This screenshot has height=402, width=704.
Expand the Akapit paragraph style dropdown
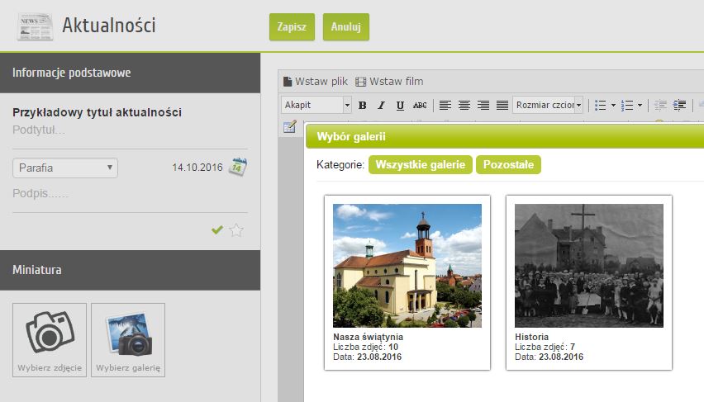coord(316,105)
